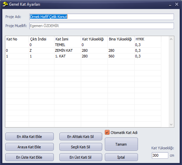
Task: Click the Kat İsmi column header
Action: pyautogui.click(x=68, y=39)
